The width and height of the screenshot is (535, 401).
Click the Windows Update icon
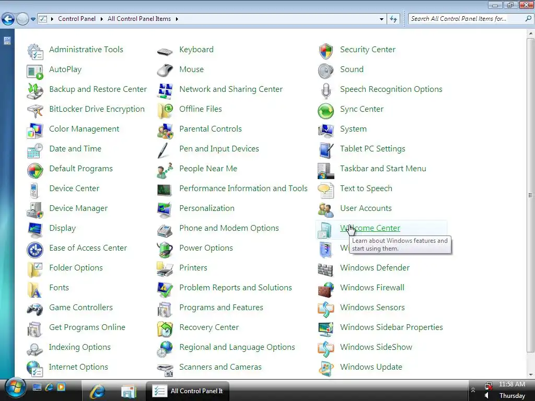(x=326, y=369)
